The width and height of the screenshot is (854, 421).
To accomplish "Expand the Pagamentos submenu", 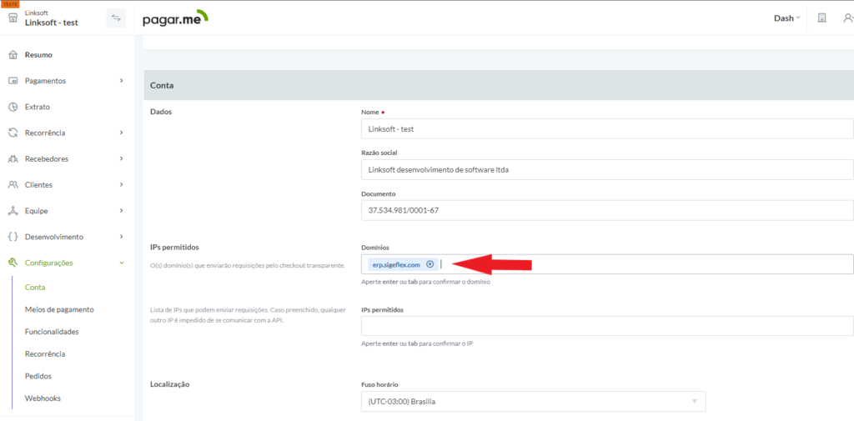I will pyautogui.click(x=122, y=81).
